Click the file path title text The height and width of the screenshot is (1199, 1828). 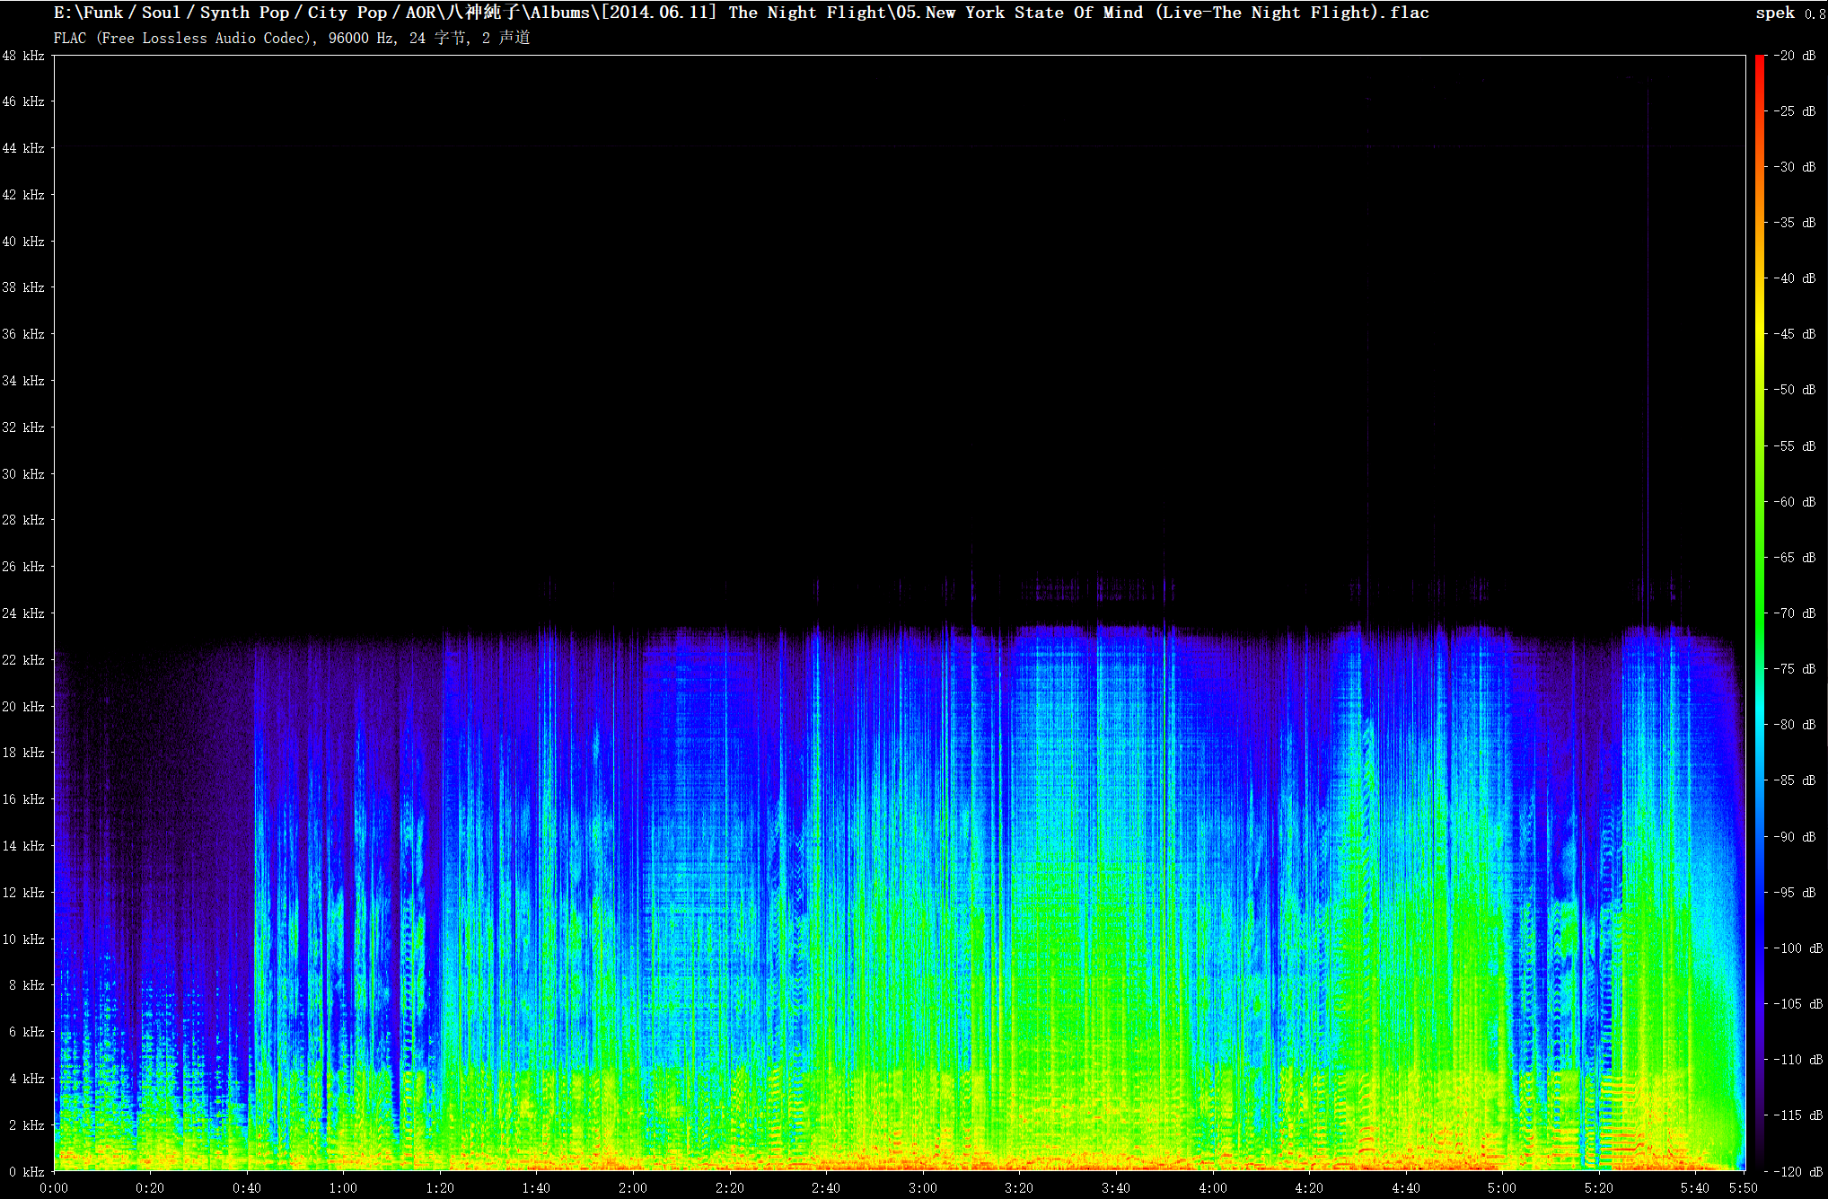(x=741, y=13)
